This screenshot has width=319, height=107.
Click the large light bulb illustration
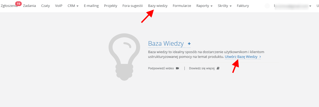tap(124, 57)
